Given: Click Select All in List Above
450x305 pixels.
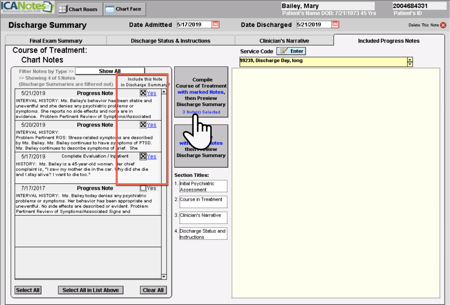Looking at the screenshot, I should (x=91, y=290).
